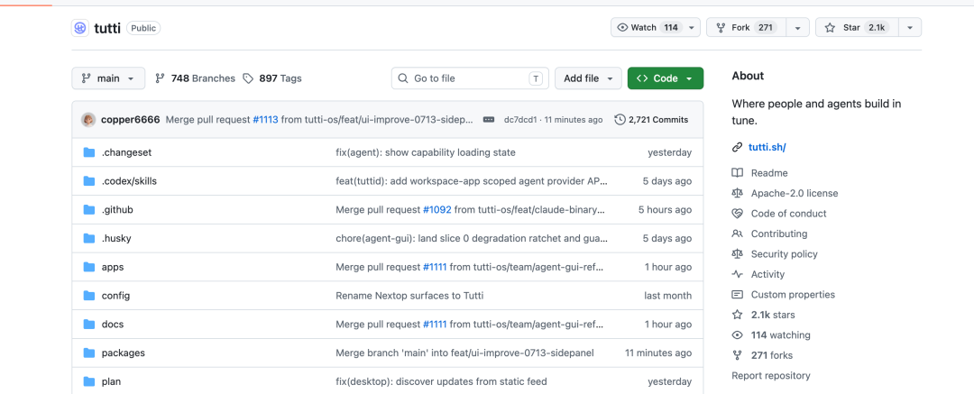The height and width of the screenshot is (394, 974).
Task: Open copper6666's profile link
Action: click(130, 119)
